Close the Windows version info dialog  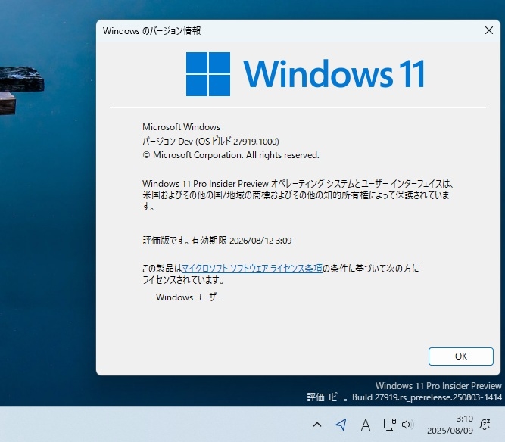pos(489,30)
